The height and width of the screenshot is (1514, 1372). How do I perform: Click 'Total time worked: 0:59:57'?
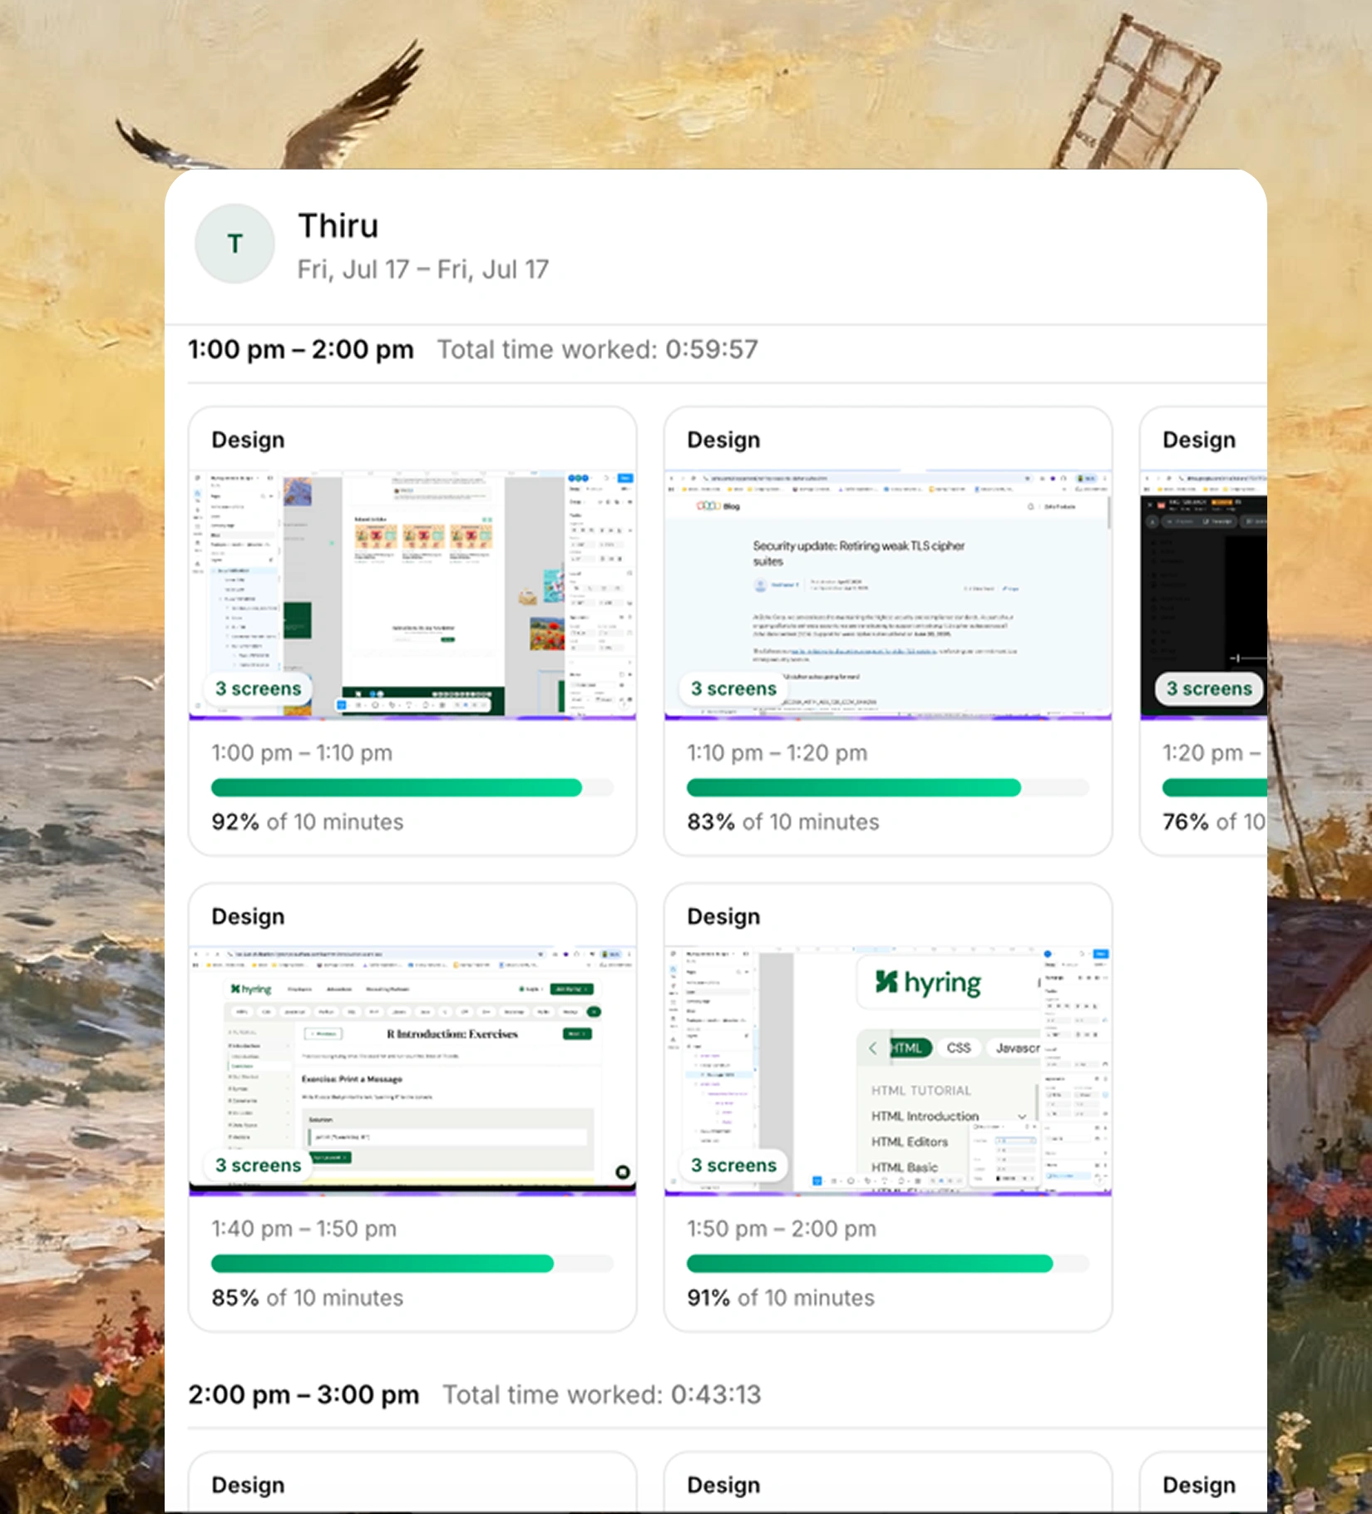tap(598, 349)
